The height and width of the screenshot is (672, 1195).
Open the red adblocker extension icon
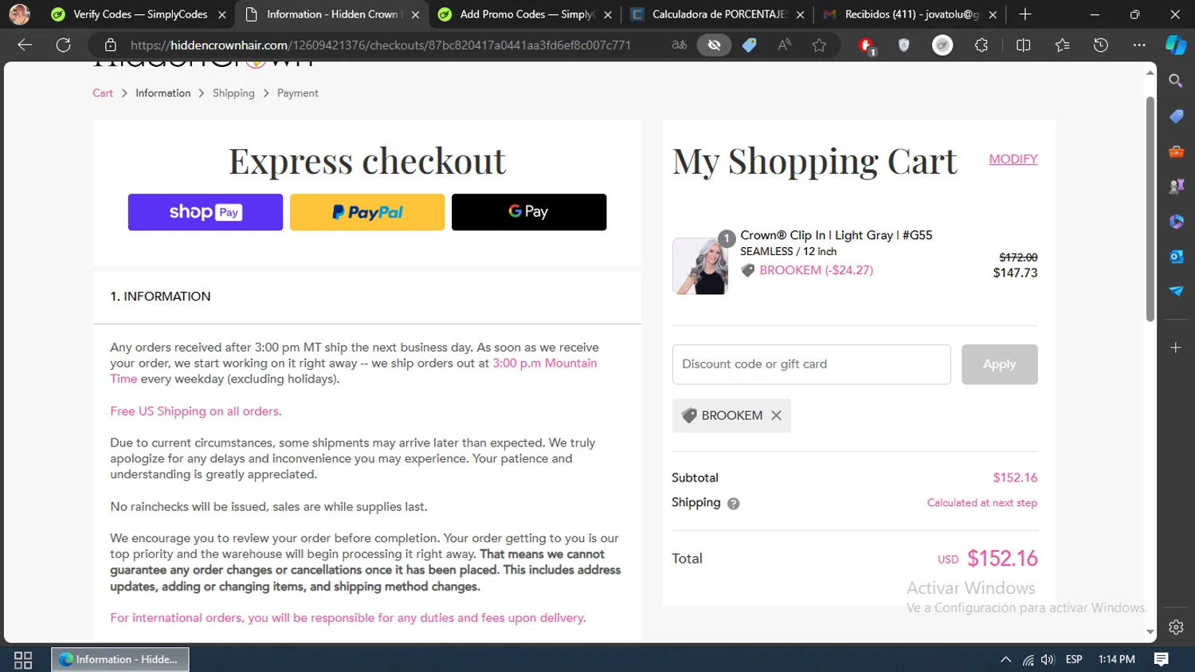coord(867,46)
